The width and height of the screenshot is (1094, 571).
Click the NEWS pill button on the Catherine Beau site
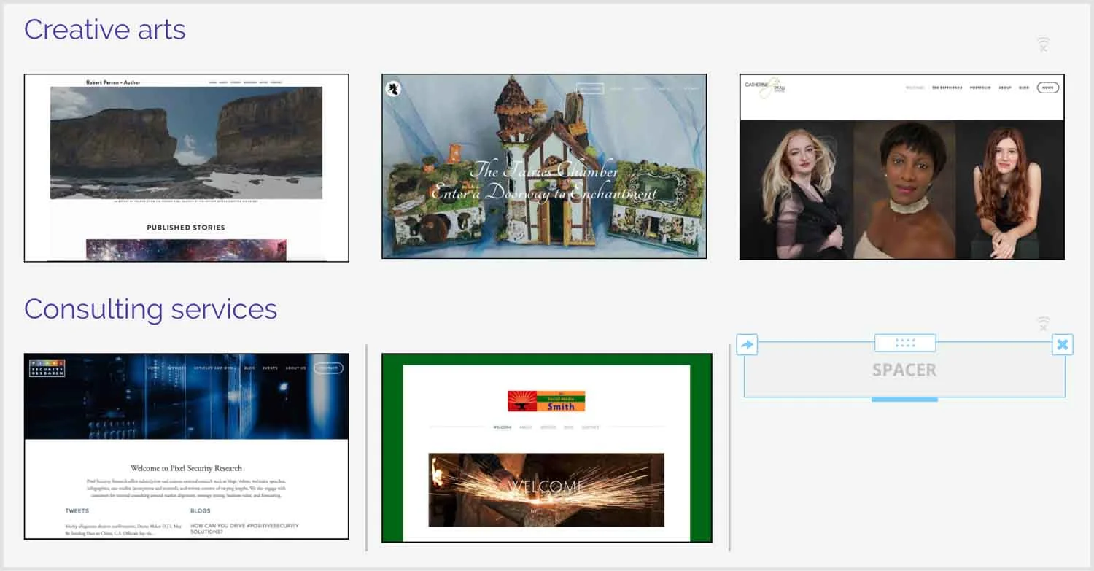click(x=1047, y=87)
